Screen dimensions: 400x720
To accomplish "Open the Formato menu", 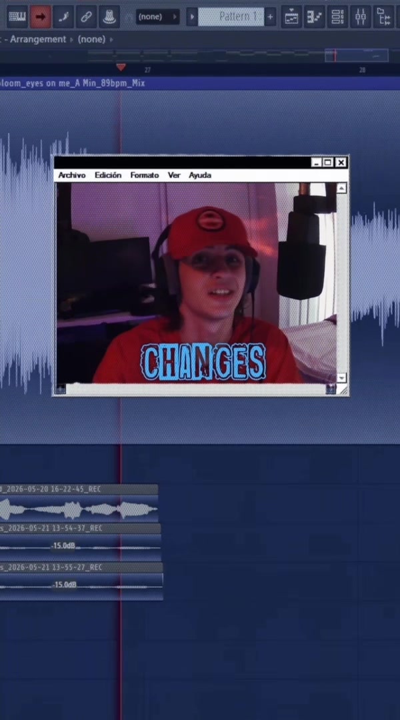I will pos(144,175).
